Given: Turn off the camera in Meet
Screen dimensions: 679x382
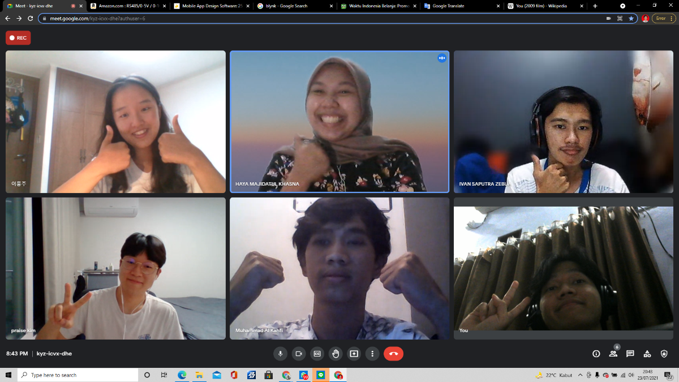Looking at the screenshot, I should 299,354.
